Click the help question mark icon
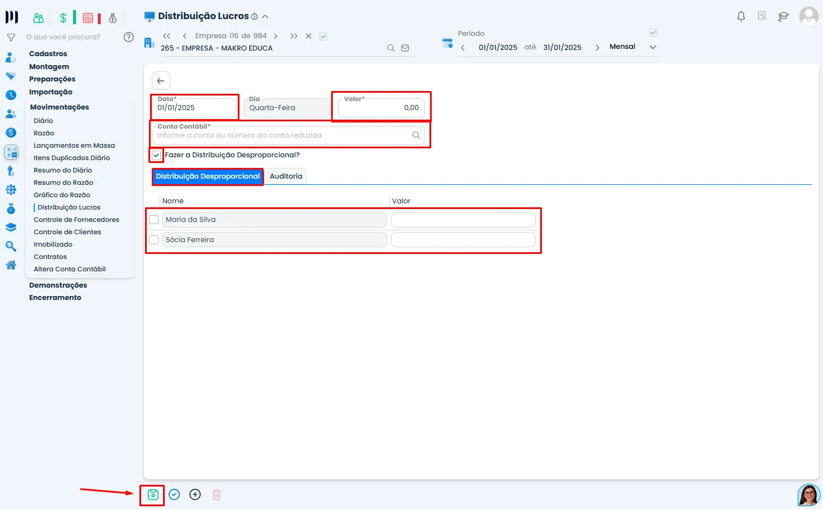 click(129, 37)
